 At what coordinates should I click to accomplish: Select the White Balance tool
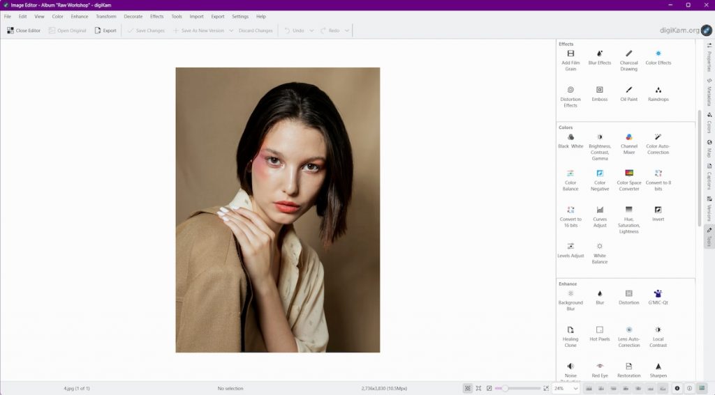click(x=600, y=250)
